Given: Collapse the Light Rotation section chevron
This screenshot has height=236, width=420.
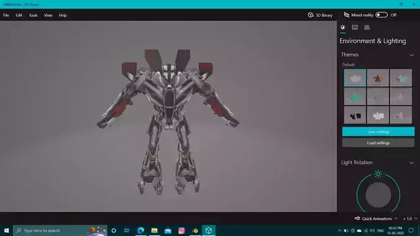Looking at the screenshot, I should [x=411, y=163].
